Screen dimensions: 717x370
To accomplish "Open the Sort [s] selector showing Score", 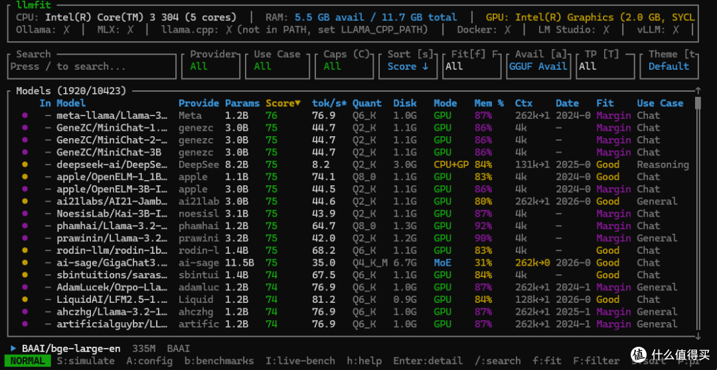I will click(x=408, y=66).
